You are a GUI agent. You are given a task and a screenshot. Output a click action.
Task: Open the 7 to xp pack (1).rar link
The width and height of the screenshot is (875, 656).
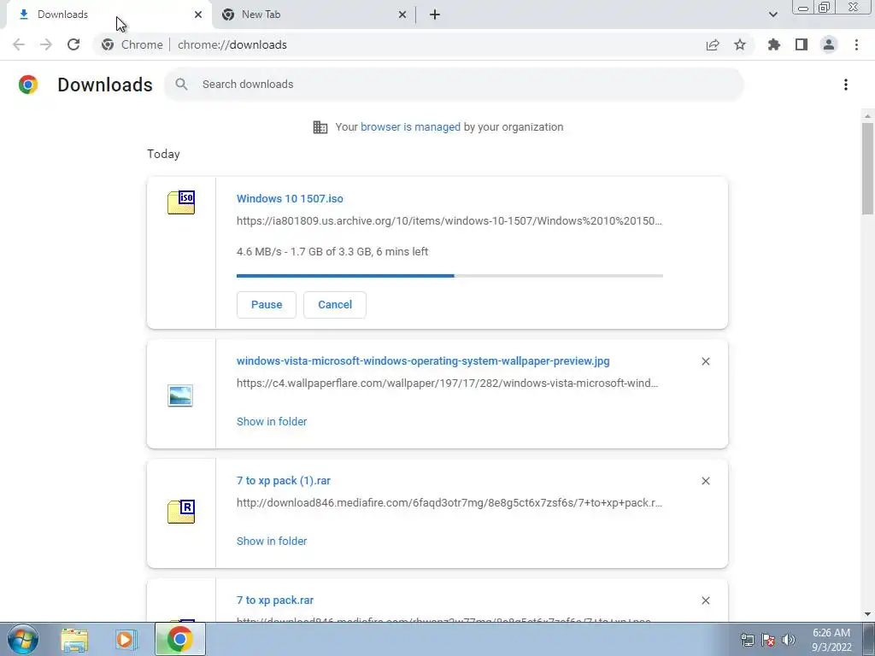point(284,480)
